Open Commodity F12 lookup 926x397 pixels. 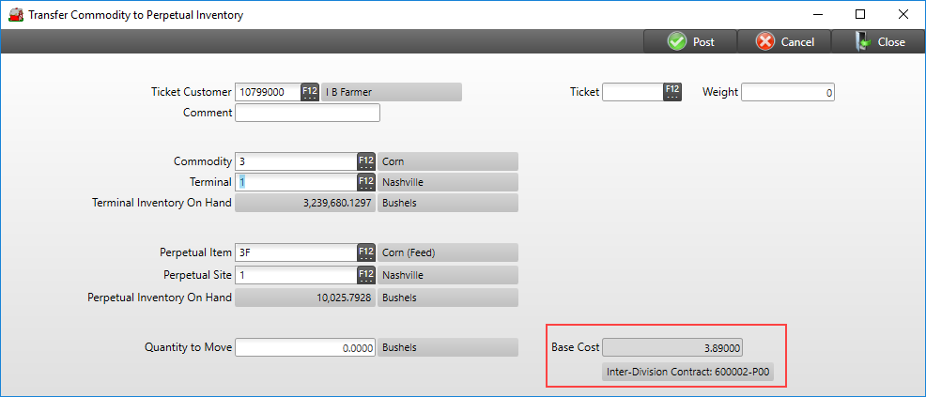click(x=366, y=161)
